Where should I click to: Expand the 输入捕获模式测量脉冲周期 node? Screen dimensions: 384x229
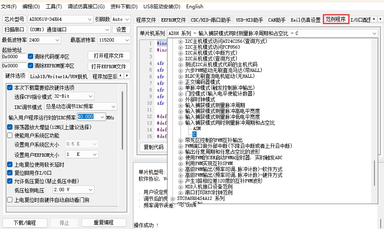coord(180,106)
